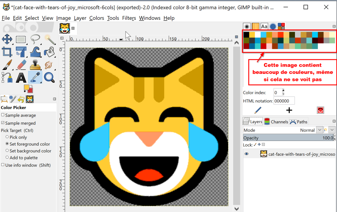
Task: Switch to the Paths tab in the layers dock
Action: click(299, 122)
